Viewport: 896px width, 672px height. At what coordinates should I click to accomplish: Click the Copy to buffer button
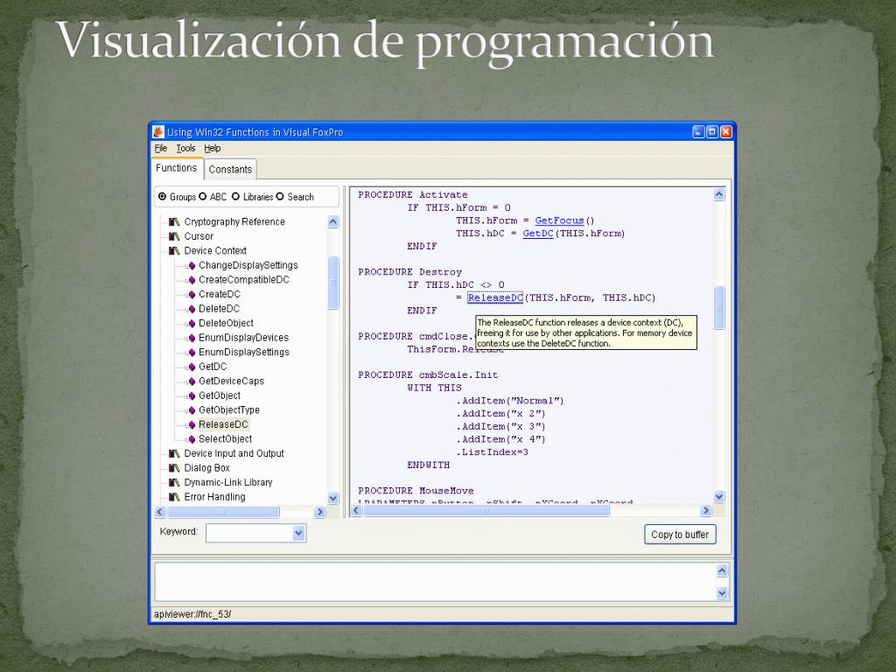(x=680, y=535)
